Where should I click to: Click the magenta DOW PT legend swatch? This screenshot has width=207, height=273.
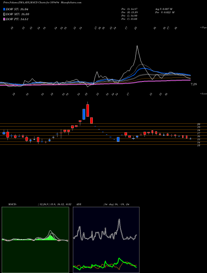4,19
